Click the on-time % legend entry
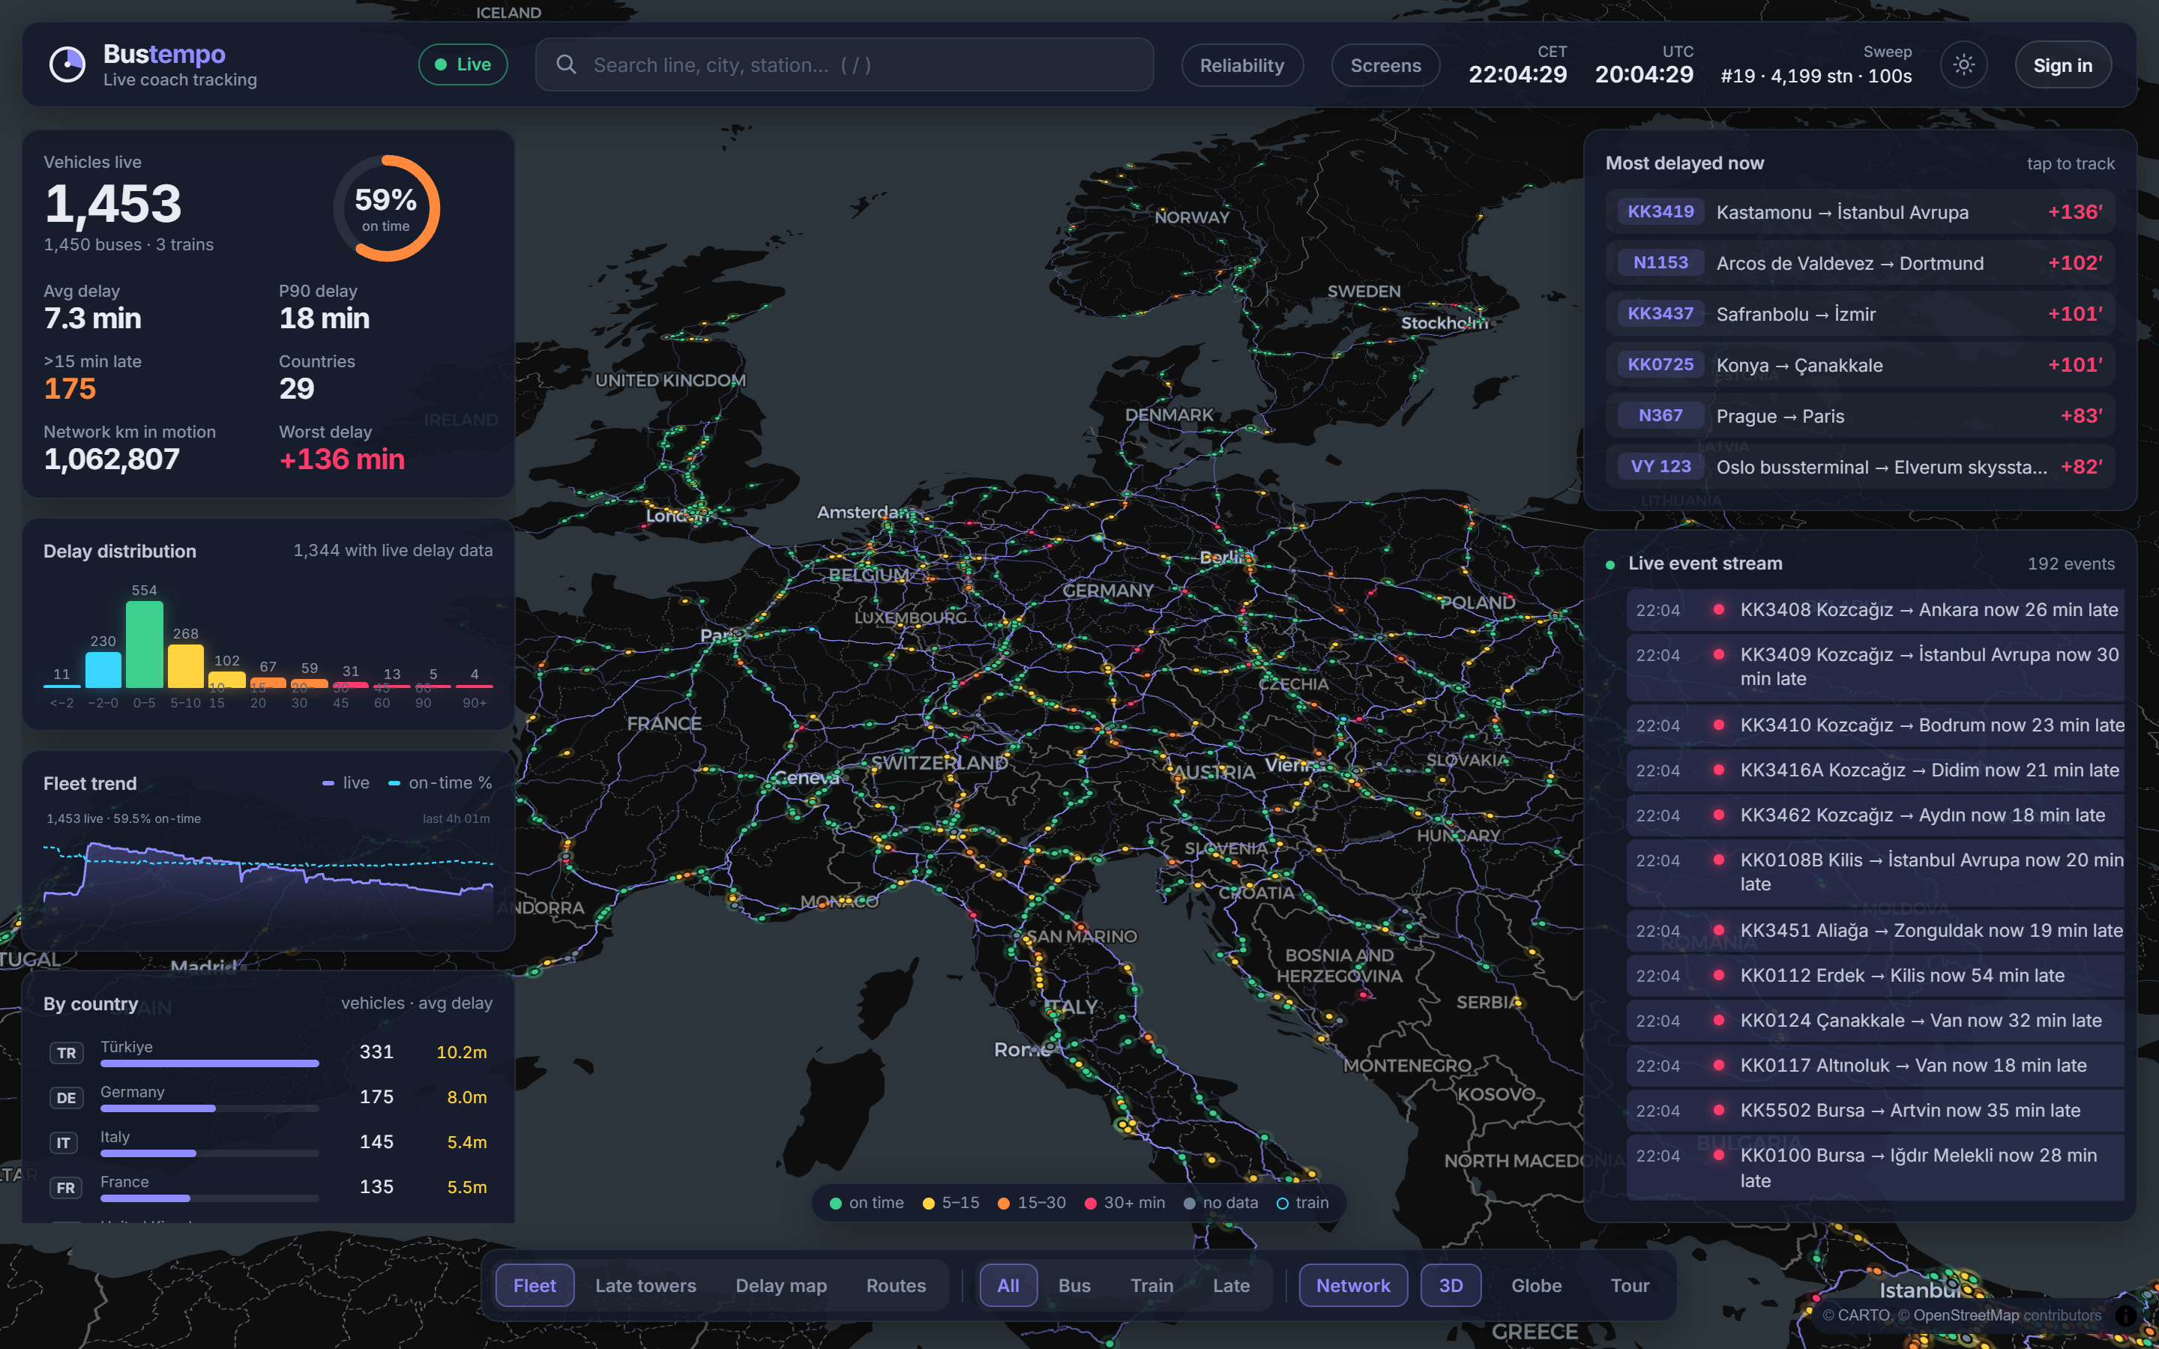This screenshot has height=1349, width=2159. tap(441, 782)
